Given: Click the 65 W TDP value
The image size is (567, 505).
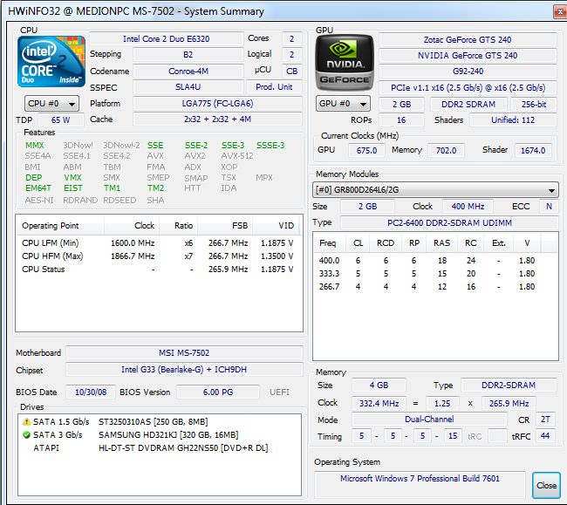Looking at the screenshot, I should (60, 119).
